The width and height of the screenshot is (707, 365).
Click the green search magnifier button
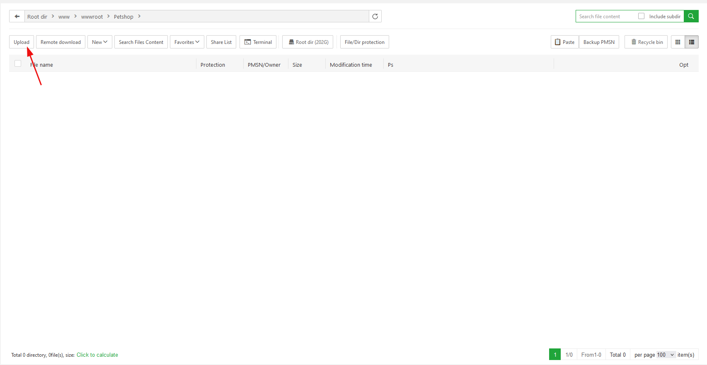click(x=691, y=17)
